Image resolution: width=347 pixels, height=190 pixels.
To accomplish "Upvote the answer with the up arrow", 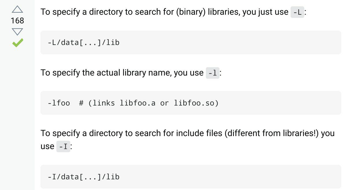I will (17, 10).
